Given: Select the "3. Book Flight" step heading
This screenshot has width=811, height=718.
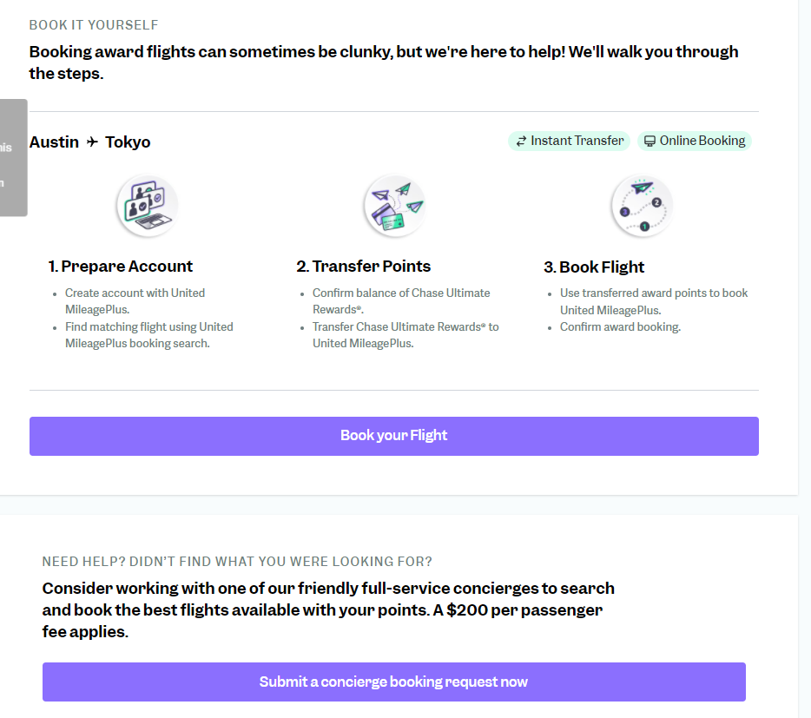Looking at the screenshot, I should [594, 267].
